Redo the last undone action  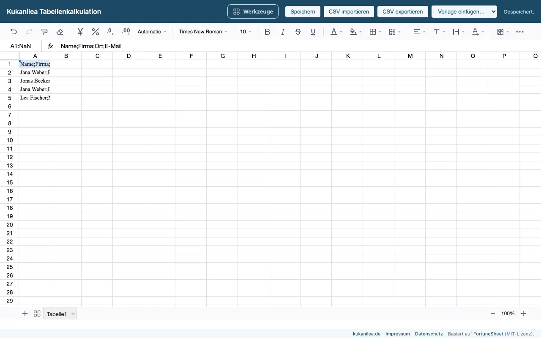click(x=29, y=32)
